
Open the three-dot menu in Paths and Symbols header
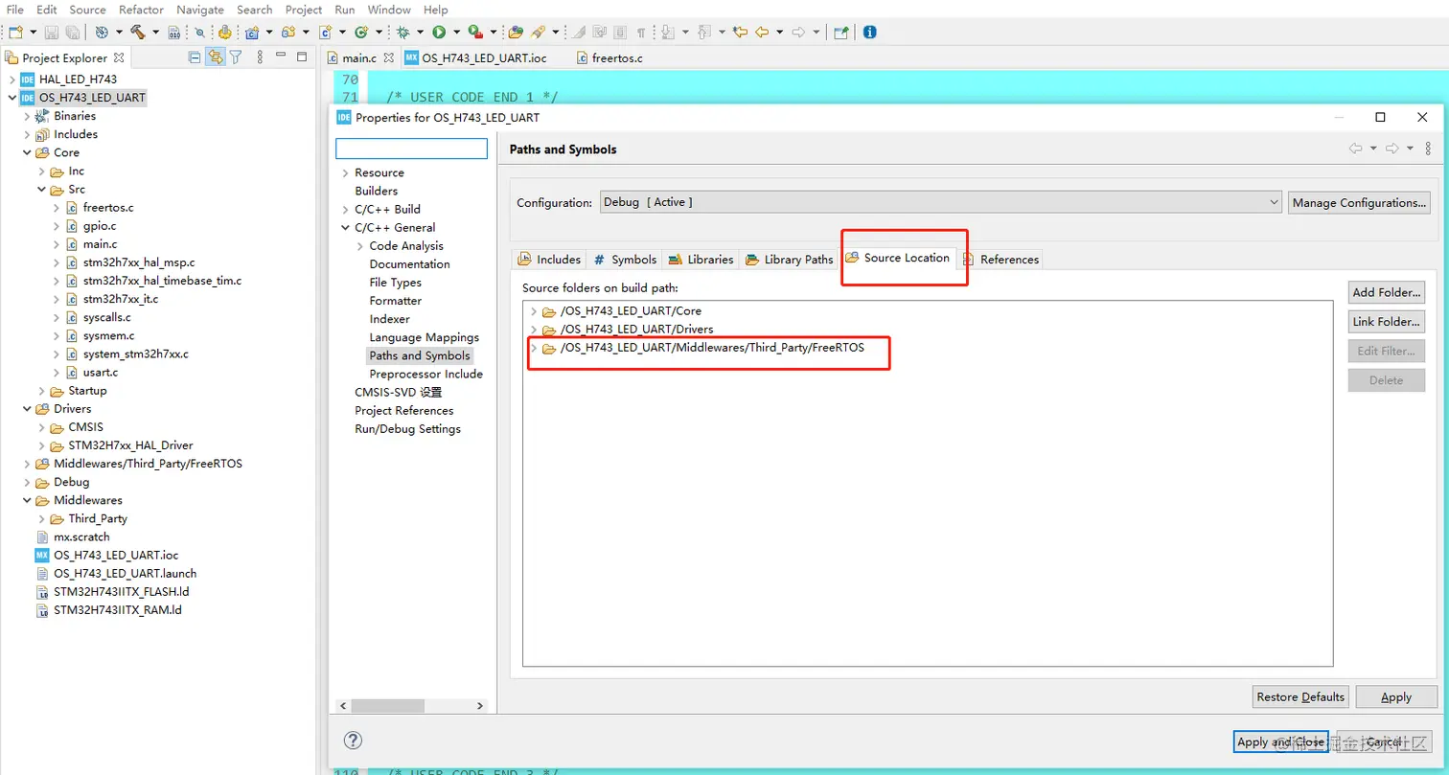(x=1428, y=148)
